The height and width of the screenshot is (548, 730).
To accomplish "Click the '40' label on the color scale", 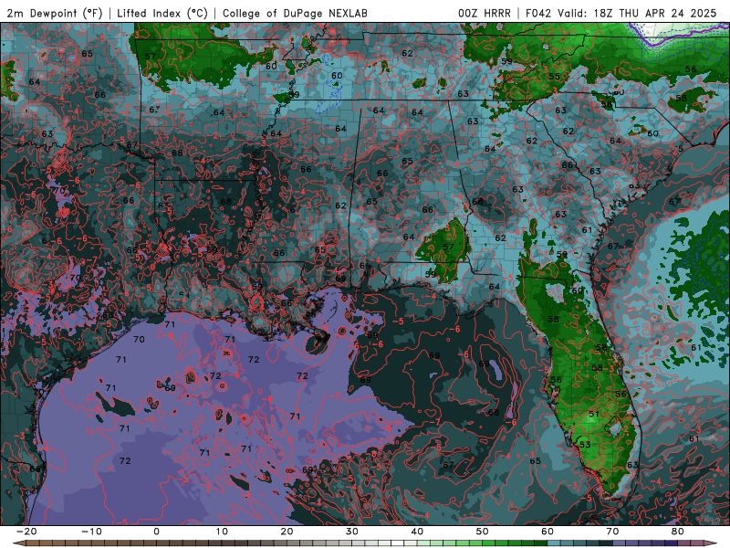I will (x=417, y=532).
